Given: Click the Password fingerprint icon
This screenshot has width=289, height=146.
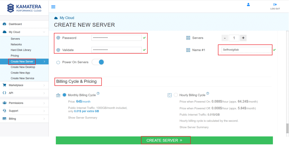Looking at the screenshot, I should point(58,38).
